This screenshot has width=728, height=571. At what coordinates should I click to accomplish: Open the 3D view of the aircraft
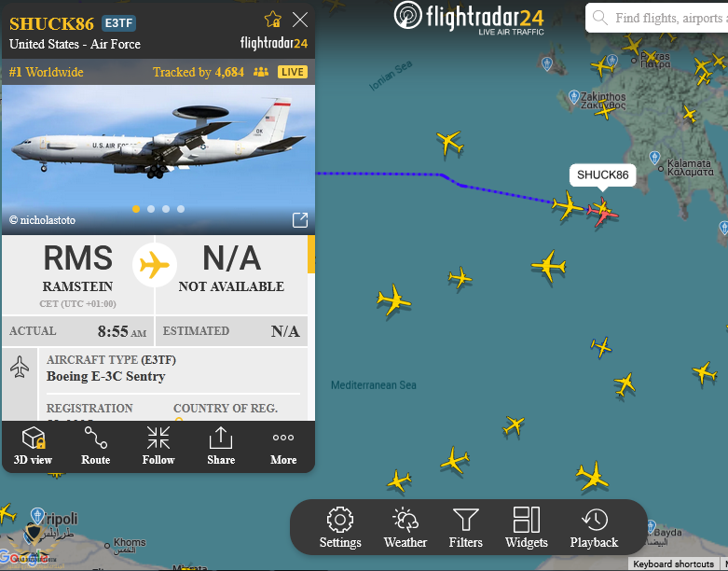coord(33,446)
